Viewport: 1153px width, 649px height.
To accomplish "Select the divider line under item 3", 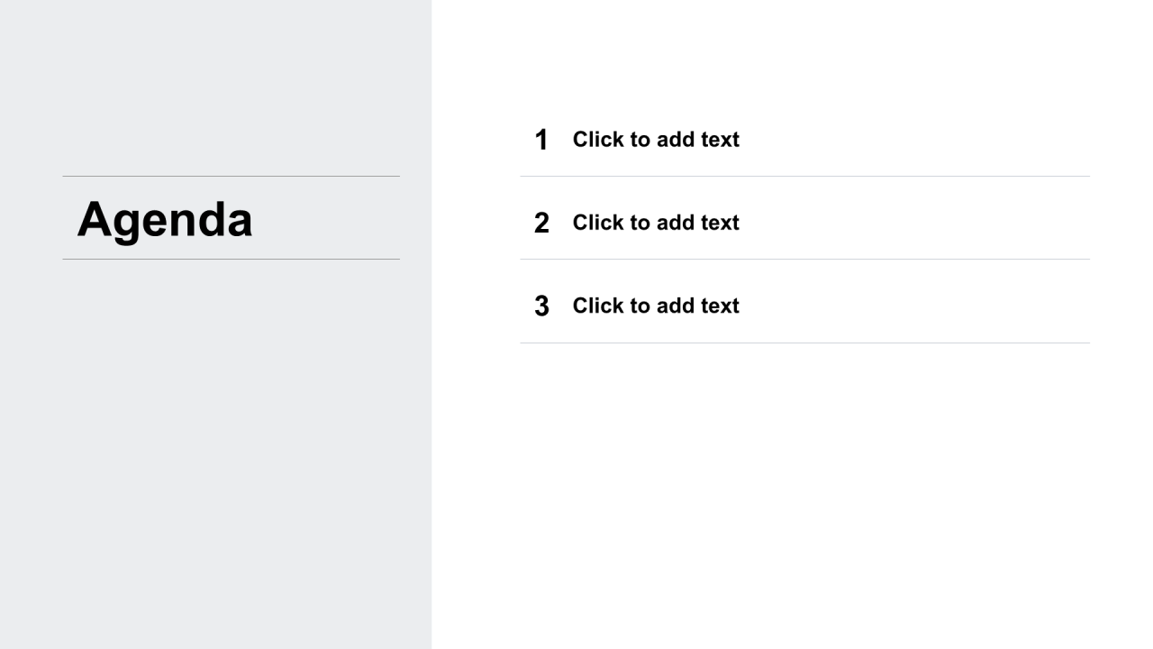I will (x=804, y=343).
